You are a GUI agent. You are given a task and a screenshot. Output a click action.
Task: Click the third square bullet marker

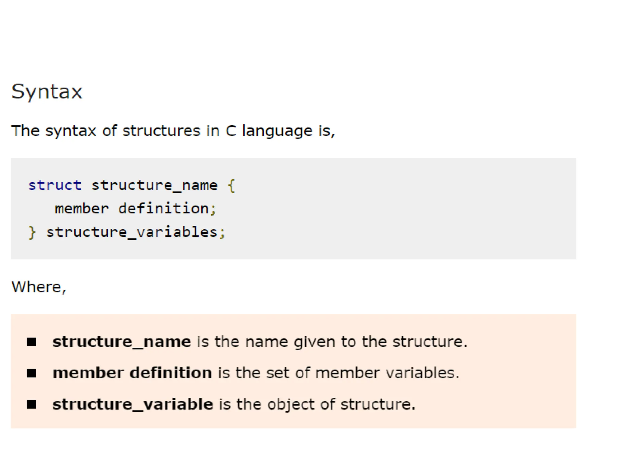32,404
